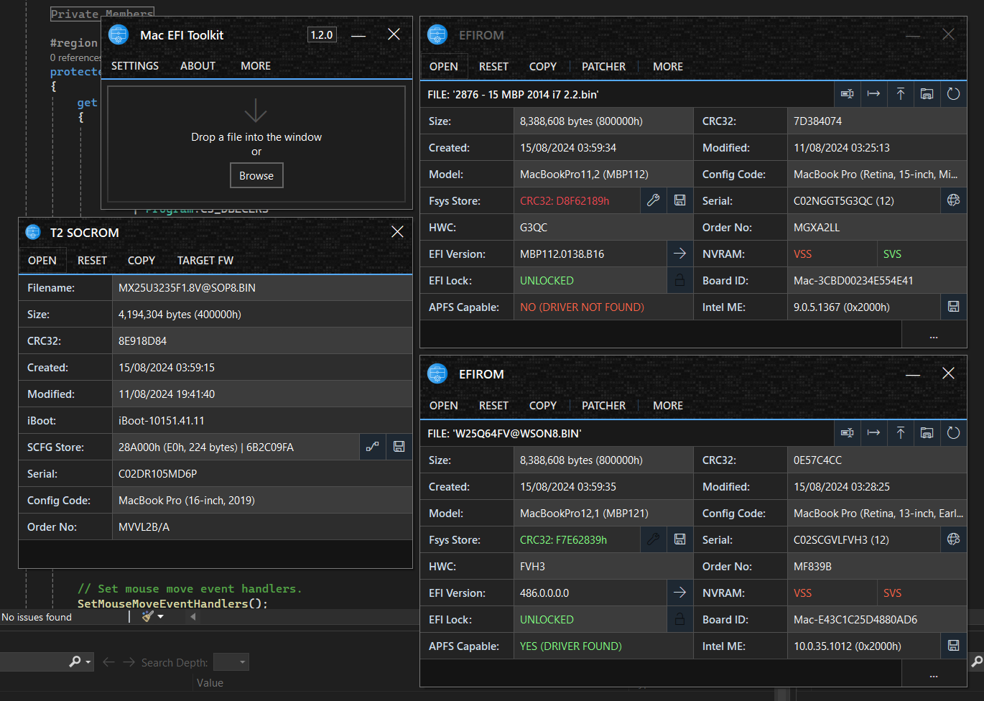Open the code cleanup broom dropdown arrow
Image resolution: width=984 pixels, height=701 pixels.
161,617
